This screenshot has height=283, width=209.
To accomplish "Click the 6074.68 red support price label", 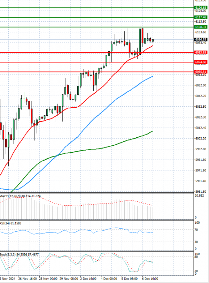I will [x=201, y=62].
